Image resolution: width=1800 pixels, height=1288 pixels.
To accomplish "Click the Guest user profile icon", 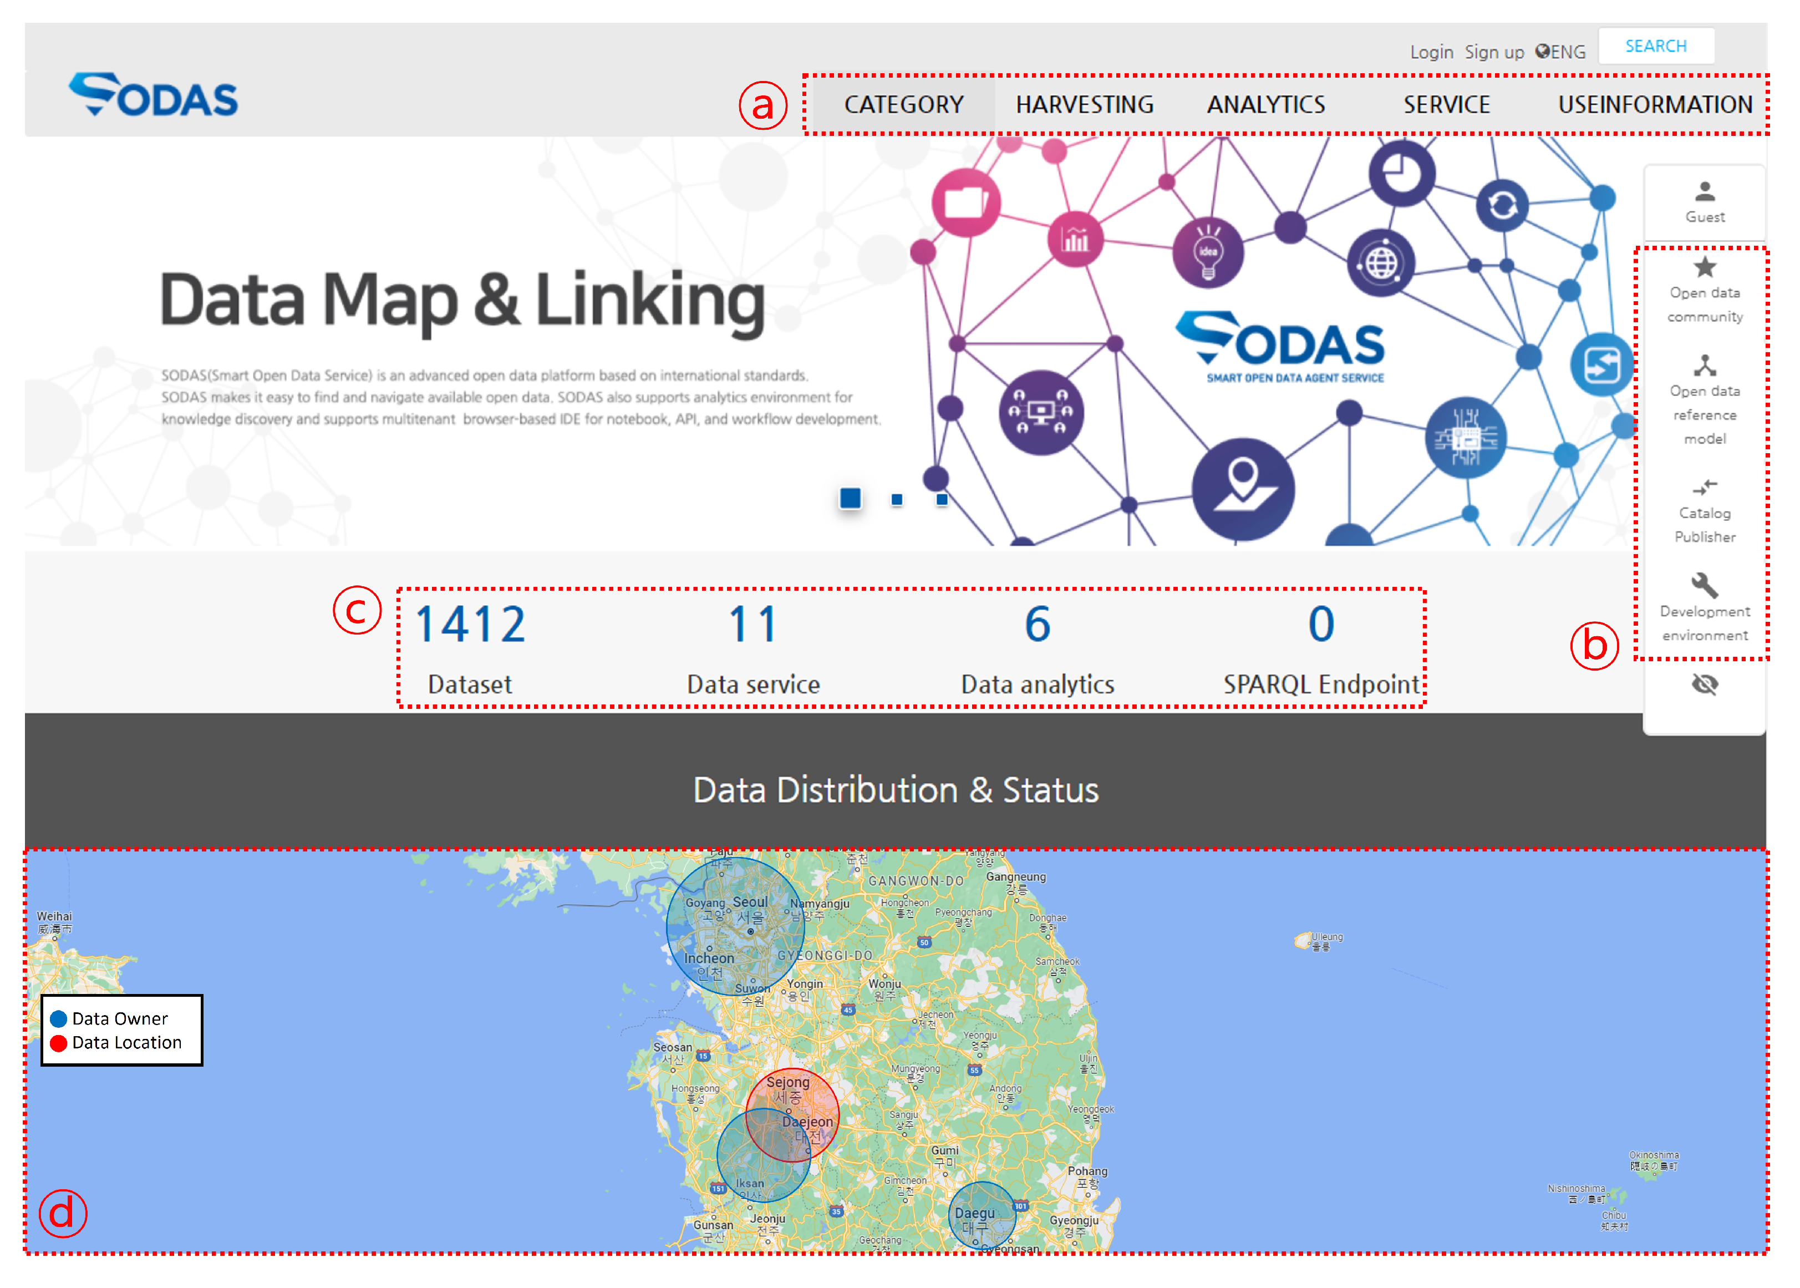I will tap(1704, 191).
